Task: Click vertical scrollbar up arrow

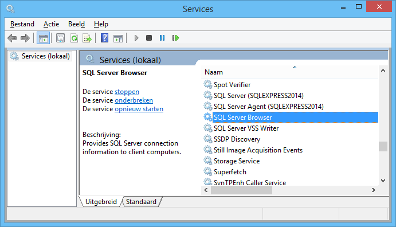Action: [383, 71]
